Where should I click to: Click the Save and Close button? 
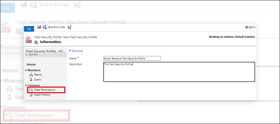54,27
